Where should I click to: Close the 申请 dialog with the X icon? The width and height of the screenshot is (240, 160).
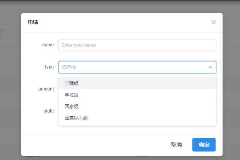[x=213, y=22]
